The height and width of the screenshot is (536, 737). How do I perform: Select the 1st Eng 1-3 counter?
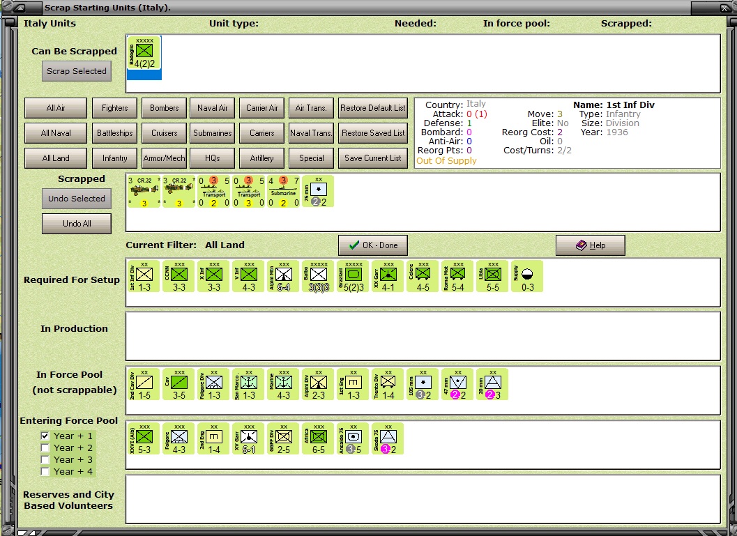tap(354, 384)
